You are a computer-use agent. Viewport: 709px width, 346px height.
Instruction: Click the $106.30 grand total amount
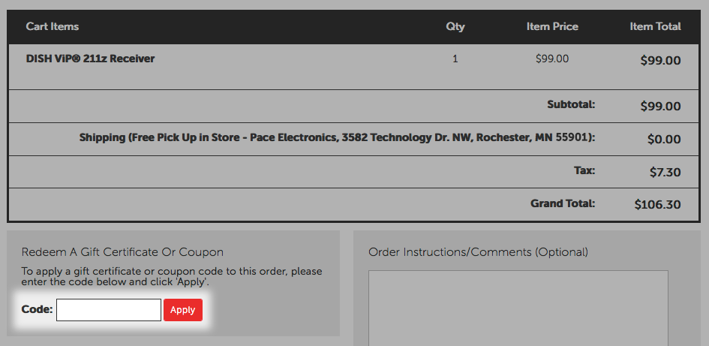657,205
